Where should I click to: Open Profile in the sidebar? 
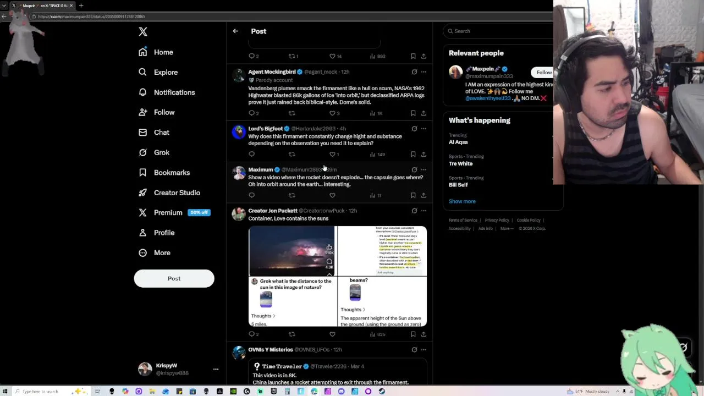tap(157, 233)
